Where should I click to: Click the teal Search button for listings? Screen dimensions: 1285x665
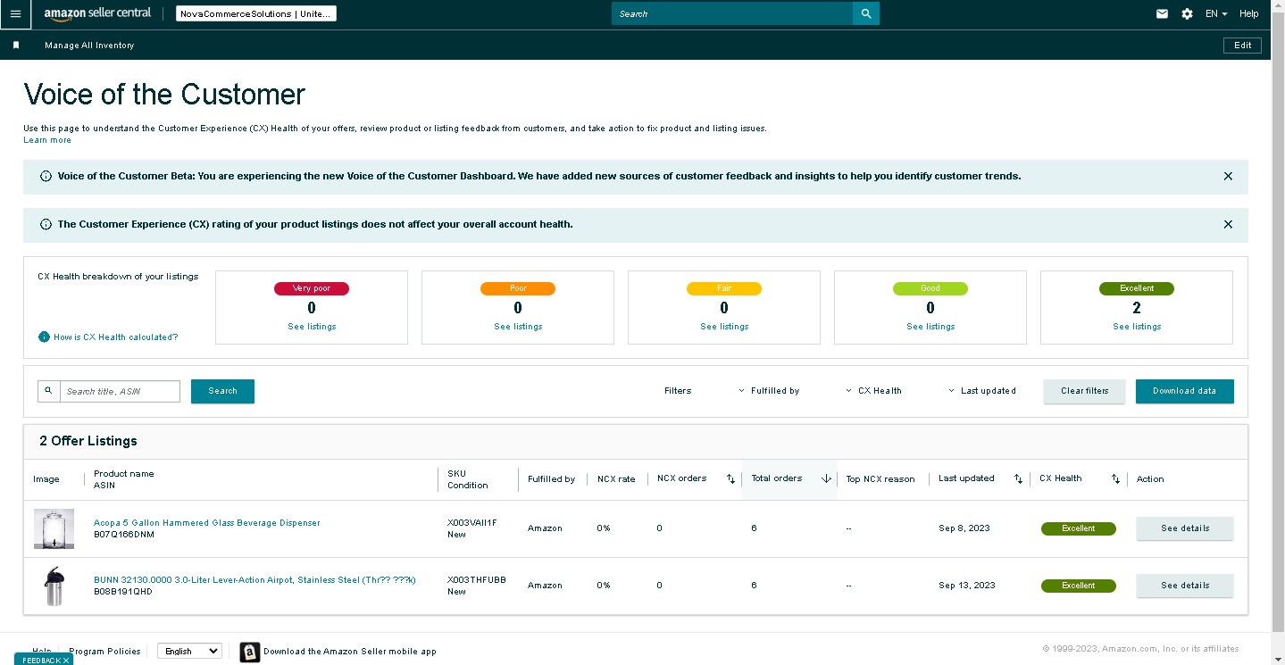tap(222, 391)
